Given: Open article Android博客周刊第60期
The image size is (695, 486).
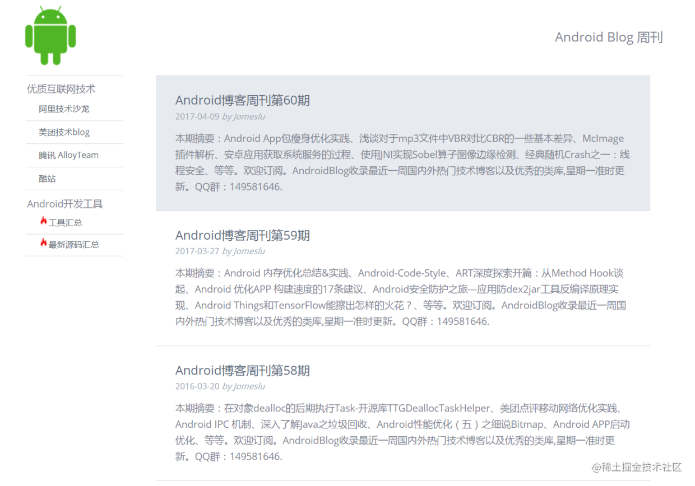Looking at the screenshot, I should [243, 100].
